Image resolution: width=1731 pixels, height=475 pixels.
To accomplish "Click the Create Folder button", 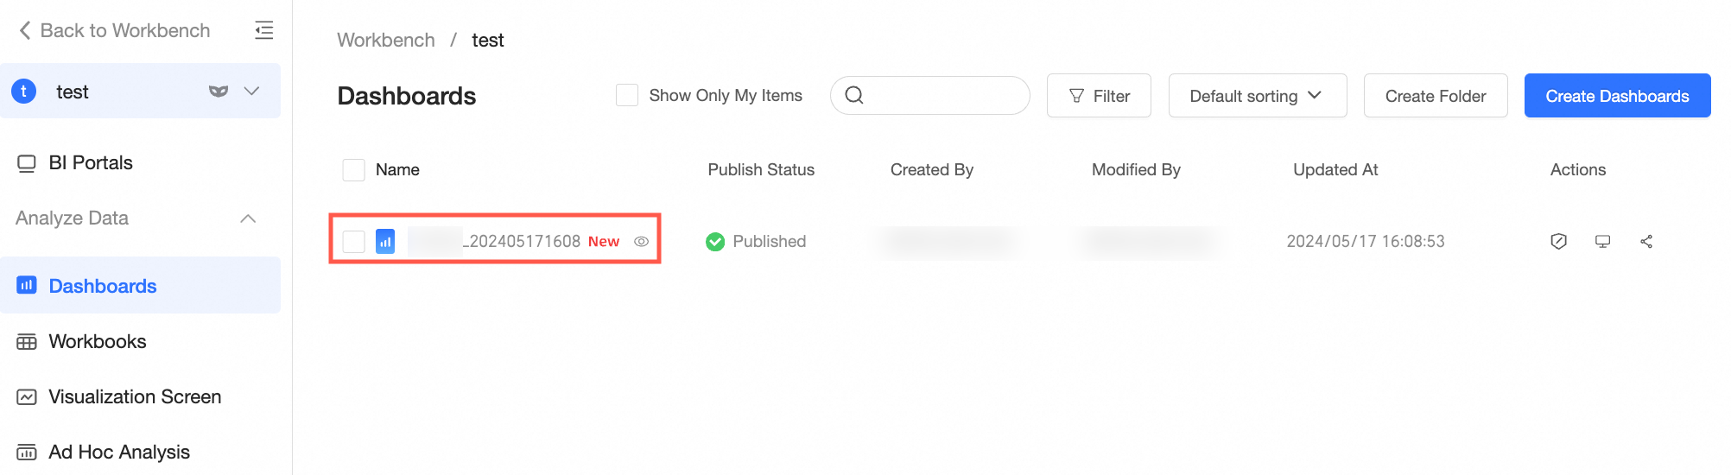I will coord(1436,96).
